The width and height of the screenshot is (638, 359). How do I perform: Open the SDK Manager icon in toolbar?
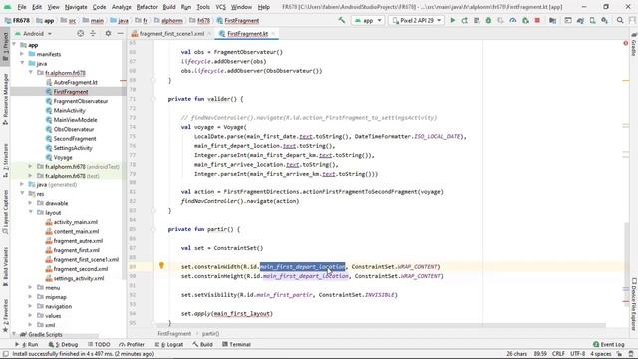pyautogui.click(x=605, y=20)
